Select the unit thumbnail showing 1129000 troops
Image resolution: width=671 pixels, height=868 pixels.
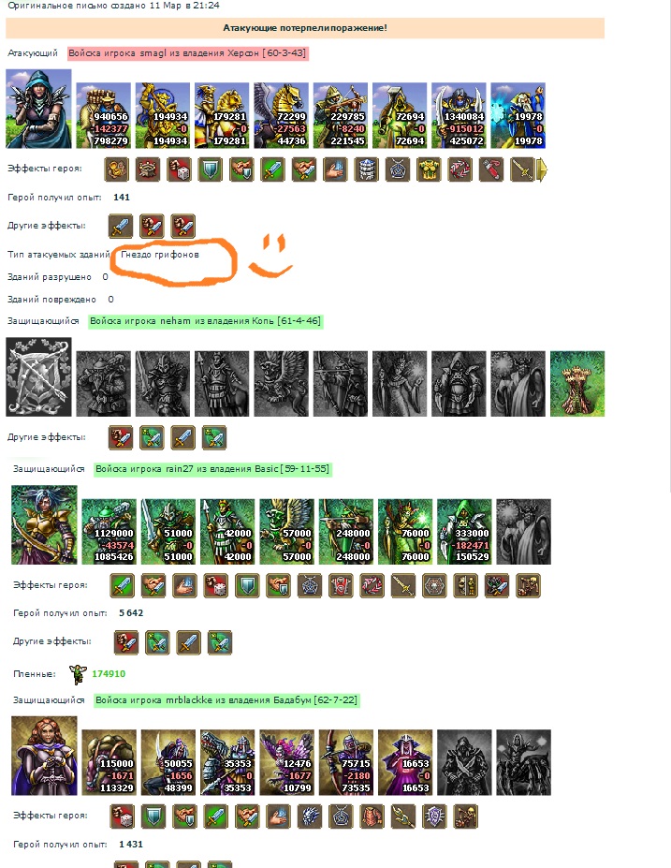coord(109,532)
